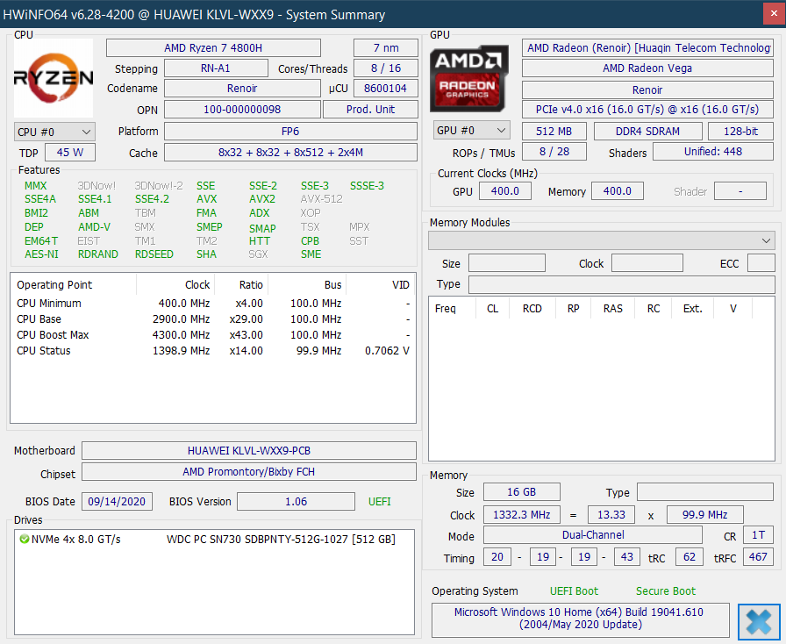
Task: Click the 45 W TDP value
Action: 70,153
